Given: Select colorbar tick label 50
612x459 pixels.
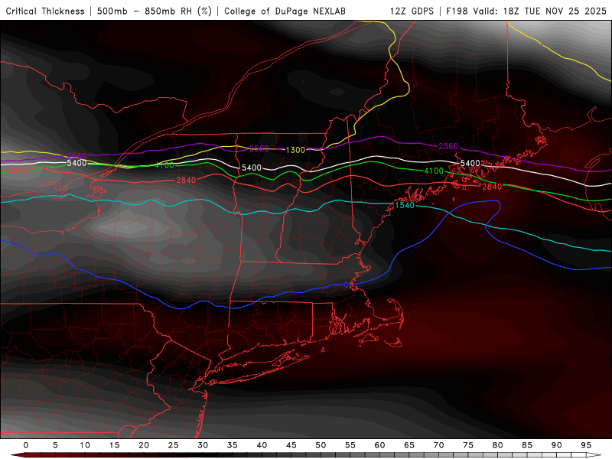Looking at the screenshot, I should [321, 445].
